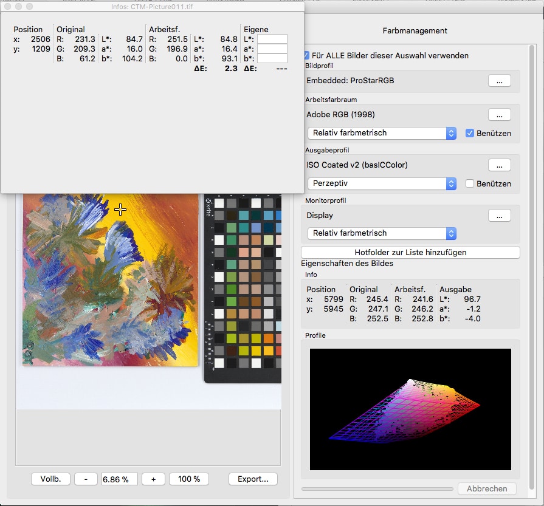Toggle 'Für ALLE Bilder dieser Auswahl verwenden'

[308, 55]
